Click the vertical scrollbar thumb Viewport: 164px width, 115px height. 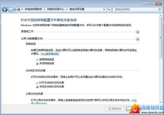tap(161, 37)
